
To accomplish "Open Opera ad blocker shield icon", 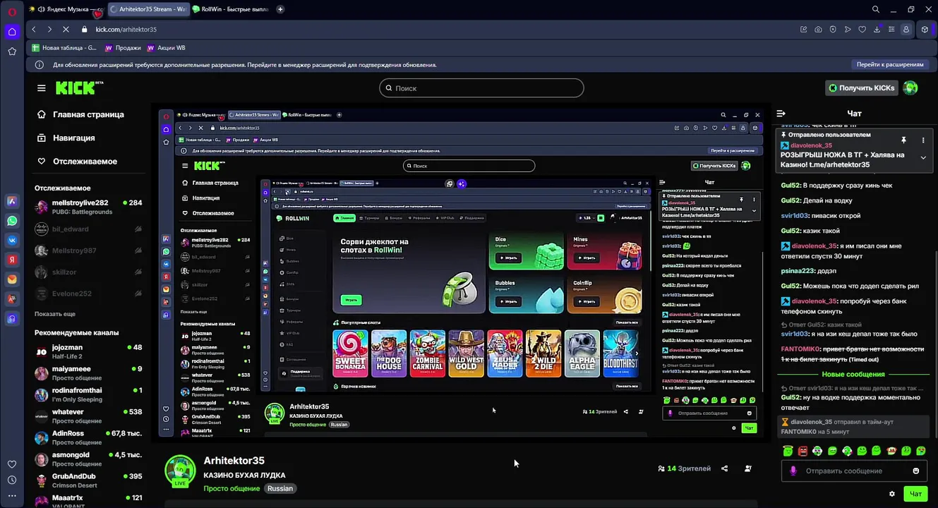I will click(833, 30).
